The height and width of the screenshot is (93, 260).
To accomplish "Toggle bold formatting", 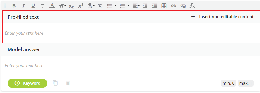I will pos(14,6).
